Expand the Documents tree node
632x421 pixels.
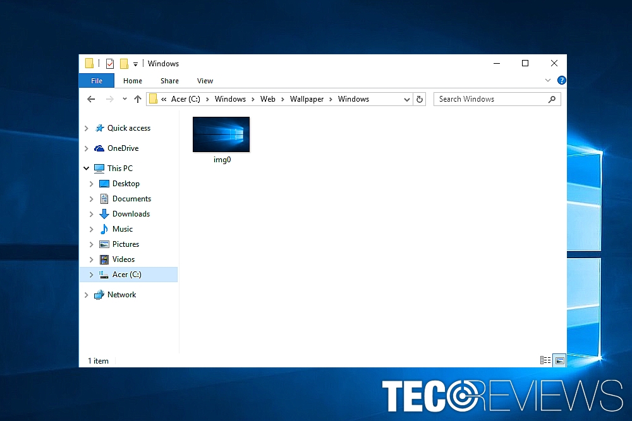coord(91,199)
